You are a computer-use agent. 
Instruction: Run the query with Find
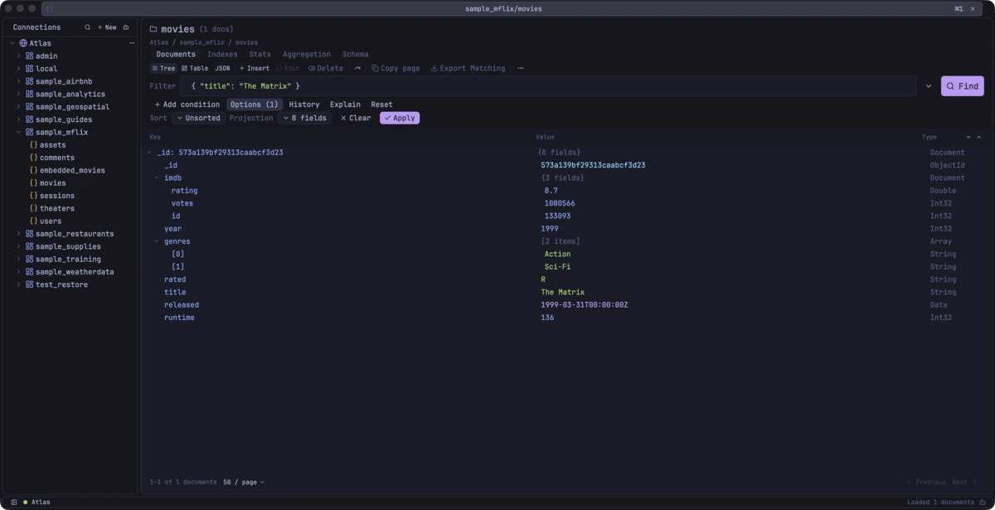click(x=962, y=86)
